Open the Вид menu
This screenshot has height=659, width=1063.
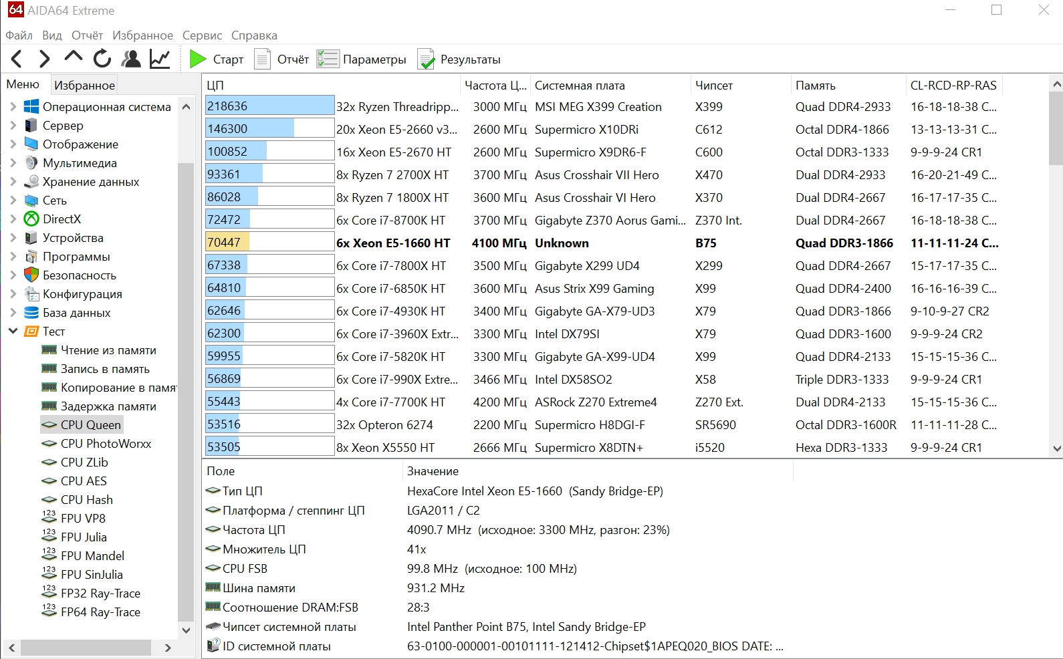click(52, 35)
